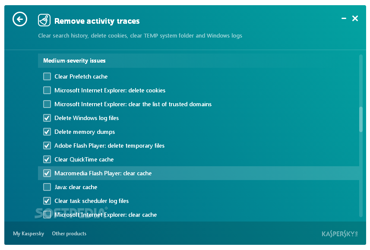The height and width of the screenshot is (250, 370).
Task: Open the Other products link
Action: [x=69, y=234]
